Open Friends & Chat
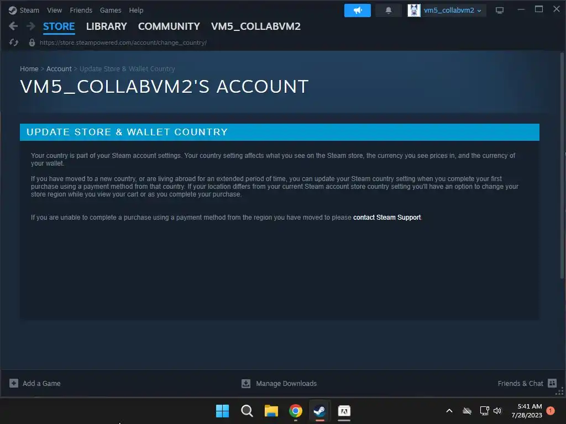The width and height of the screenshot is (566, 424). pyautogui.click(x=520, y=384)
